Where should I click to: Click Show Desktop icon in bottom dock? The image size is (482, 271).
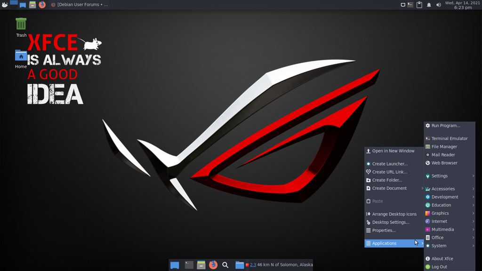coord(175,265)
